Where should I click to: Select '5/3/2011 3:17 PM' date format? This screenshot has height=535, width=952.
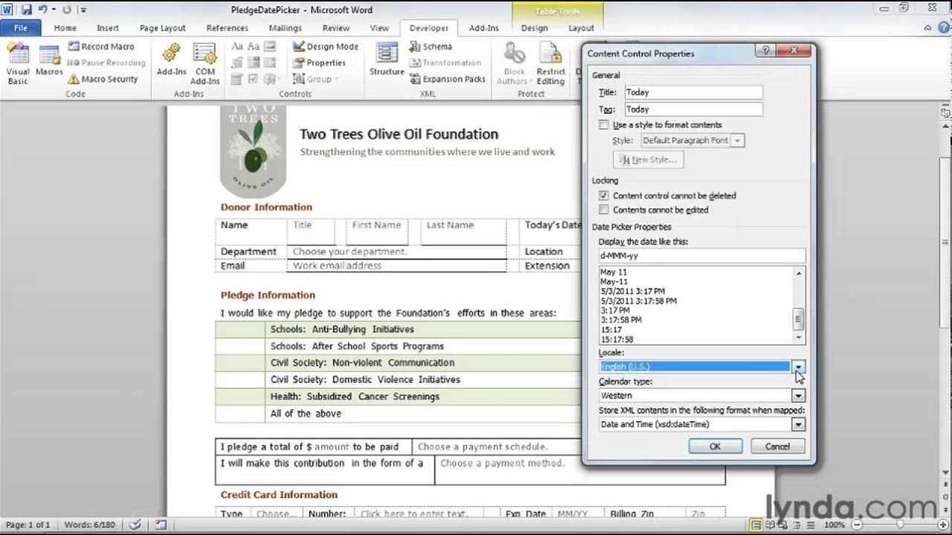pos(633,291)
